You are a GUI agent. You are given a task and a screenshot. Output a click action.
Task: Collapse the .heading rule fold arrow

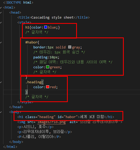tap(1, 82)
